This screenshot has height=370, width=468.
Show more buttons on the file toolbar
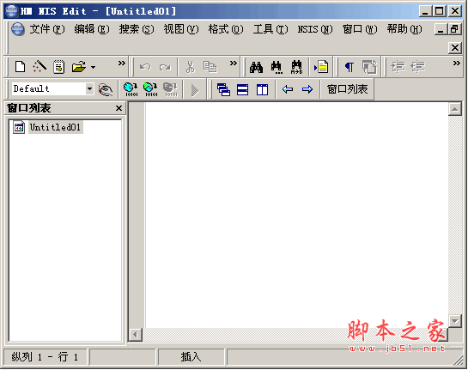click(x=121, y=64)
